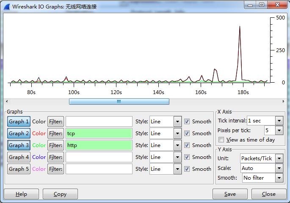Enable Graph 4 button

pyautogui.click(x=19, y=157)
